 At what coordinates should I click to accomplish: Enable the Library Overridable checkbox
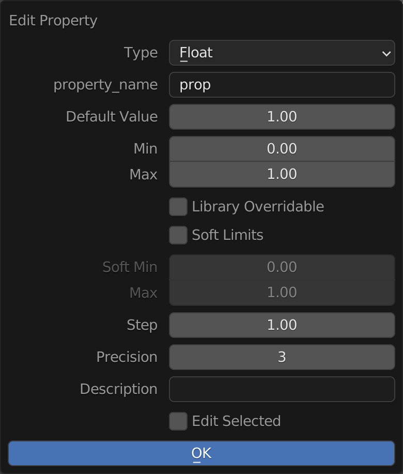[178, 207]
